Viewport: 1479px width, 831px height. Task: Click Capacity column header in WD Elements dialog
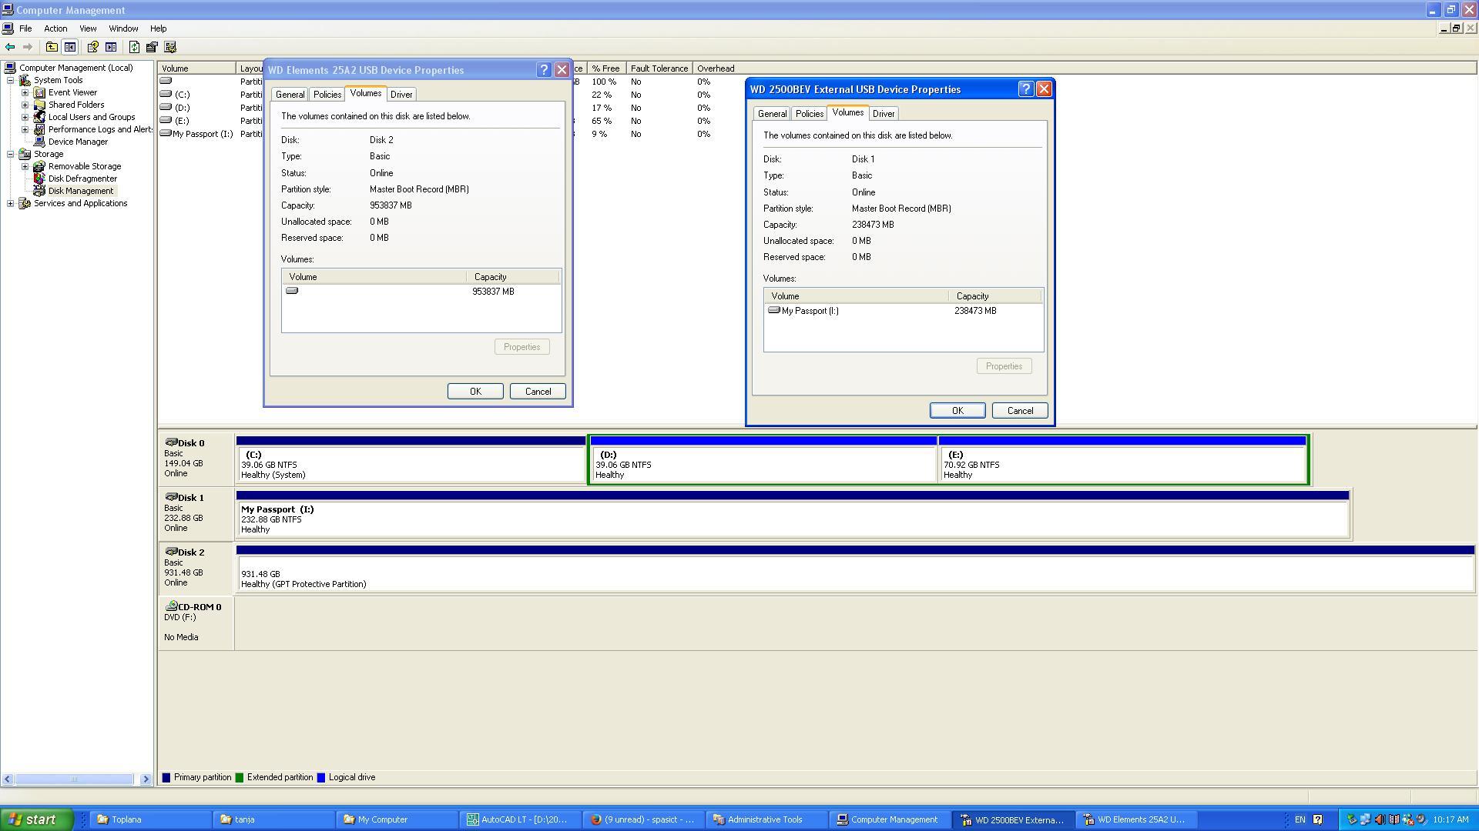click(x=512, y=277)
